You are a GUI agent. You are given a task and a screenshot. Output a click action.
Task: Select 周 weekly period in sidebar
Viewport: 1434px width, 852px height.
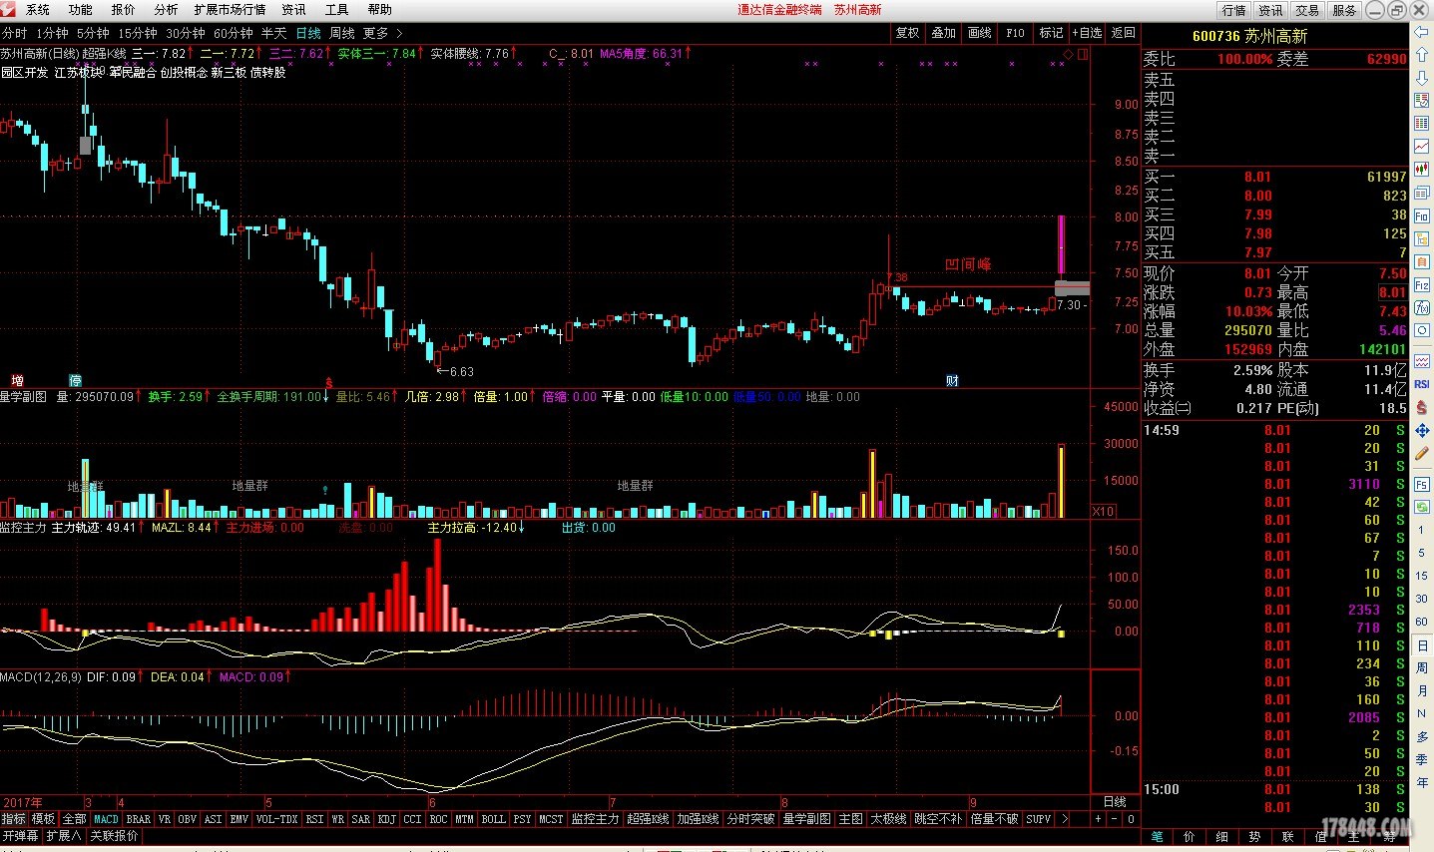(x=1421, y=668)
